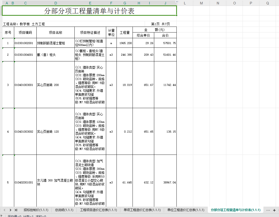This screenshot has height=217, width=279.
Task: Click the 计量单位 header cell
Action: click(111, 33)
